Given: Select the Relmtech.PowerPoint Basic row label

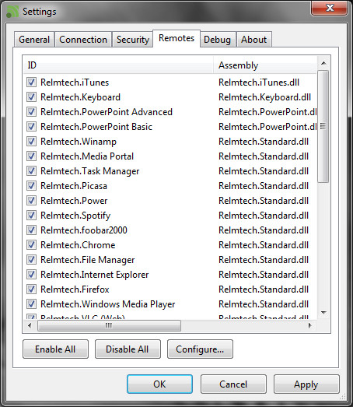Looking at the screenshot, I should click(x=96, y=127).
